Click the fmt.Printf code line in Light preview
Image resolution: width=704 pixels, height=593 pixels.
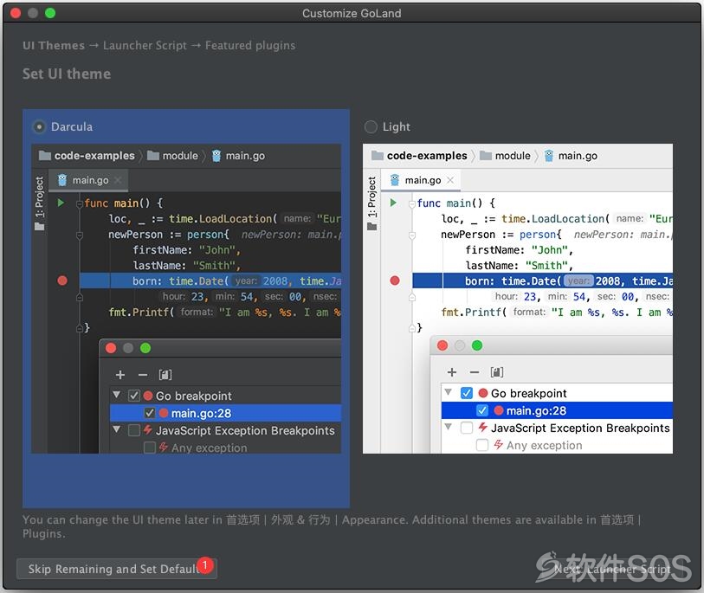[556, 312]
